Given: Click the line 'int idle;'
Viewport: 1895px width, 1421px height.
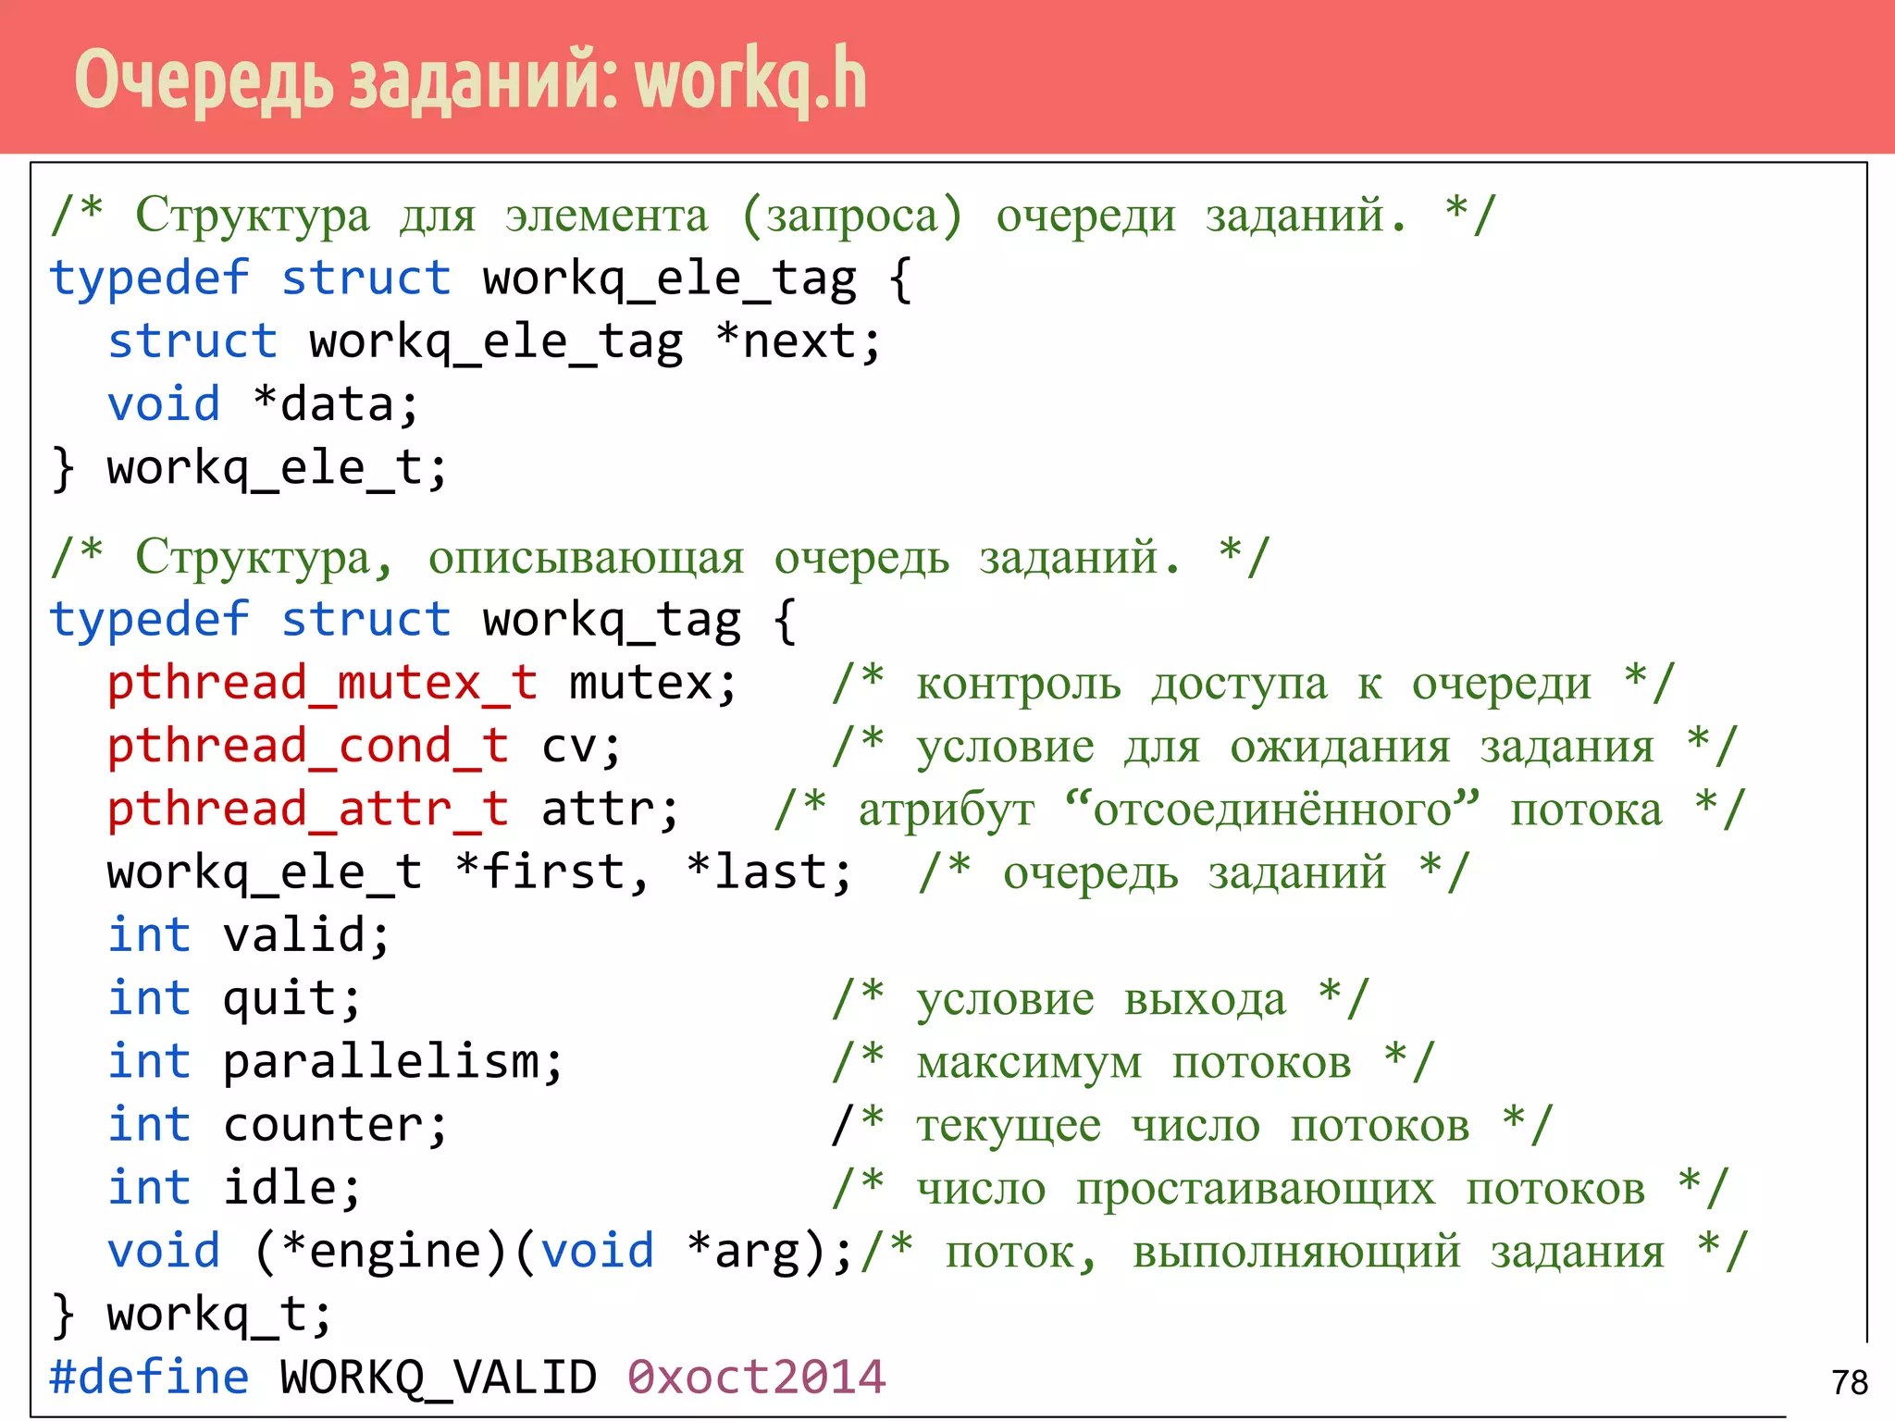Looking at the screenshot, I should tap(234, 1188).
